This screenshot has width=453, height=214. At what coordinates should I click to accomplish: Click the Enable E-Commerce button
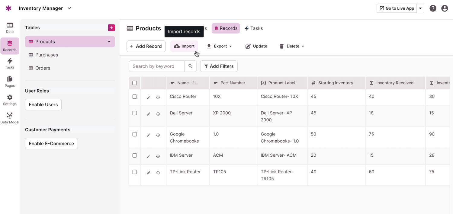coord(51,144)
